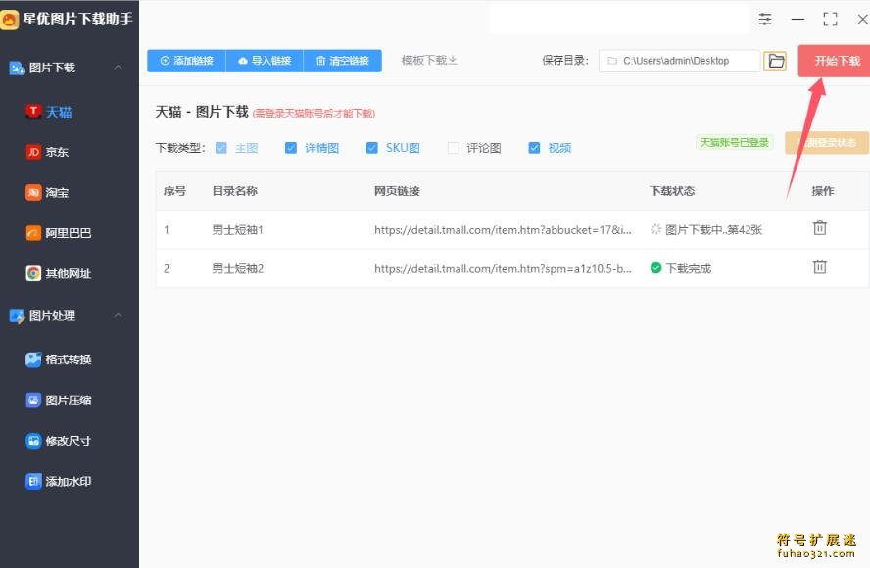The image size is (870, 568).
Task: Select the 其他网址 browser icon
Action: (x=33, y=273)
